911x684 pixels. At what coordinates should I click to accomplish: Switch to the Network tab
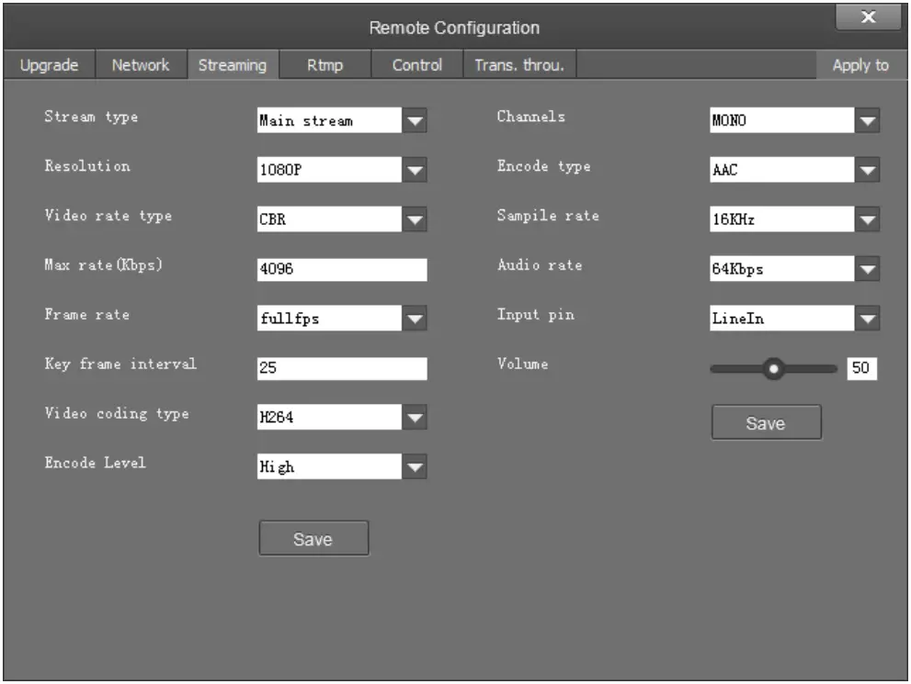coord(141,65)
